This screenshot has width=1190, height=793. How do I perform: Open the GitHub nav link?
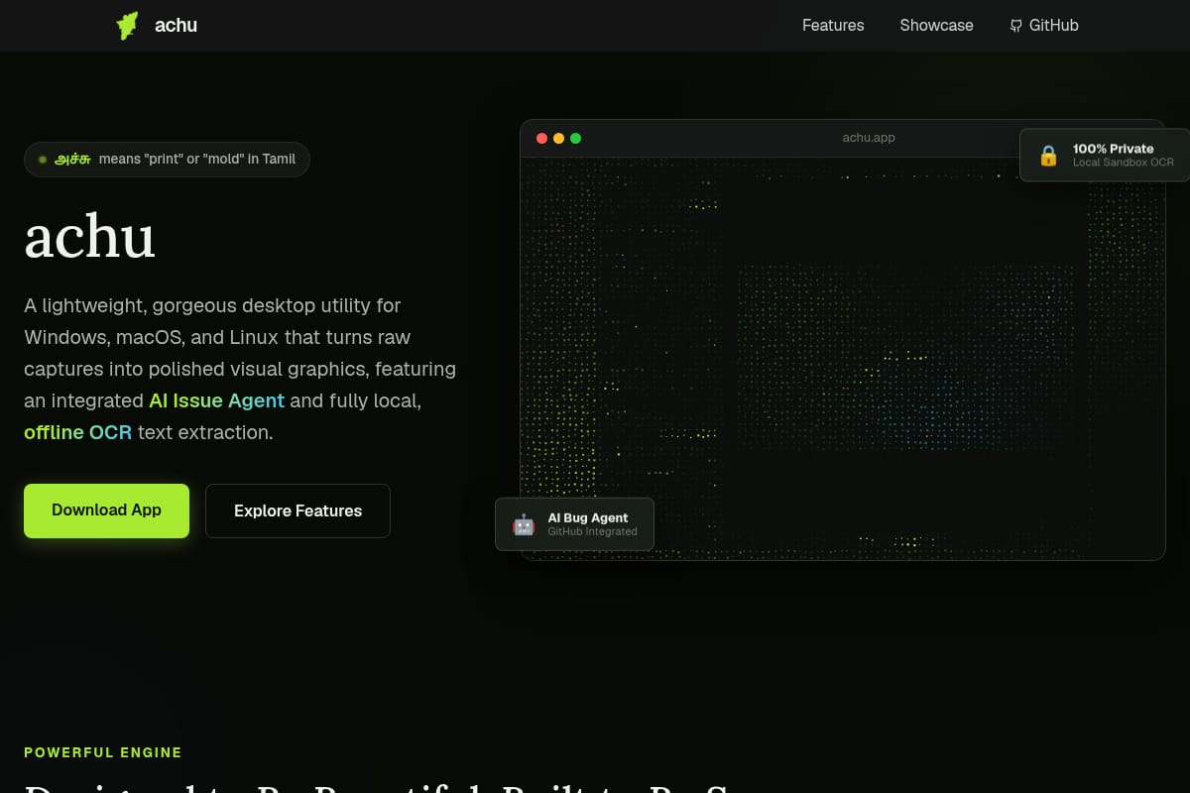(x=1044, y=26)
